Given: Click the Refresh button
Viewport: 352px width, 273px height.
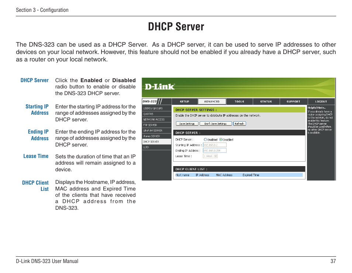Looking at the screenshot, I should coord(239,124).
